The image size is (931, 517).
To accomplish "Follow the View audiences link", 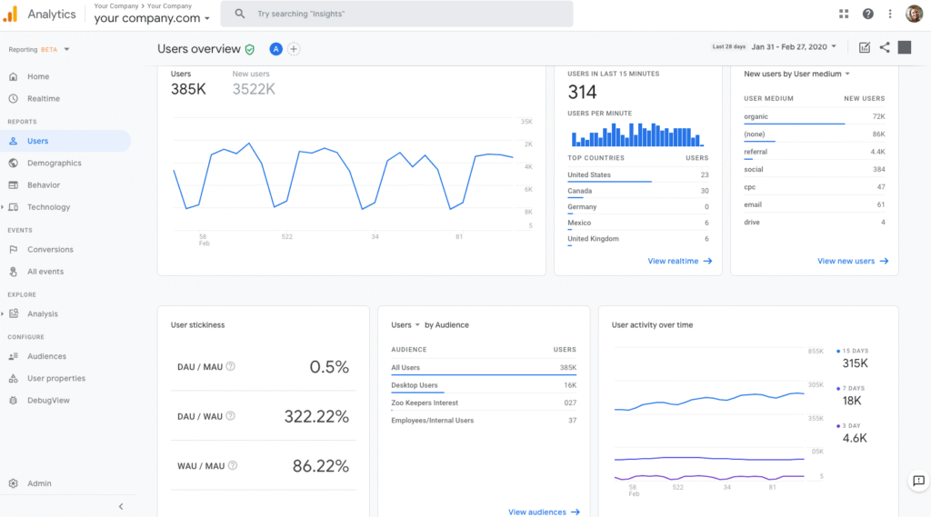I will (544, 512).
